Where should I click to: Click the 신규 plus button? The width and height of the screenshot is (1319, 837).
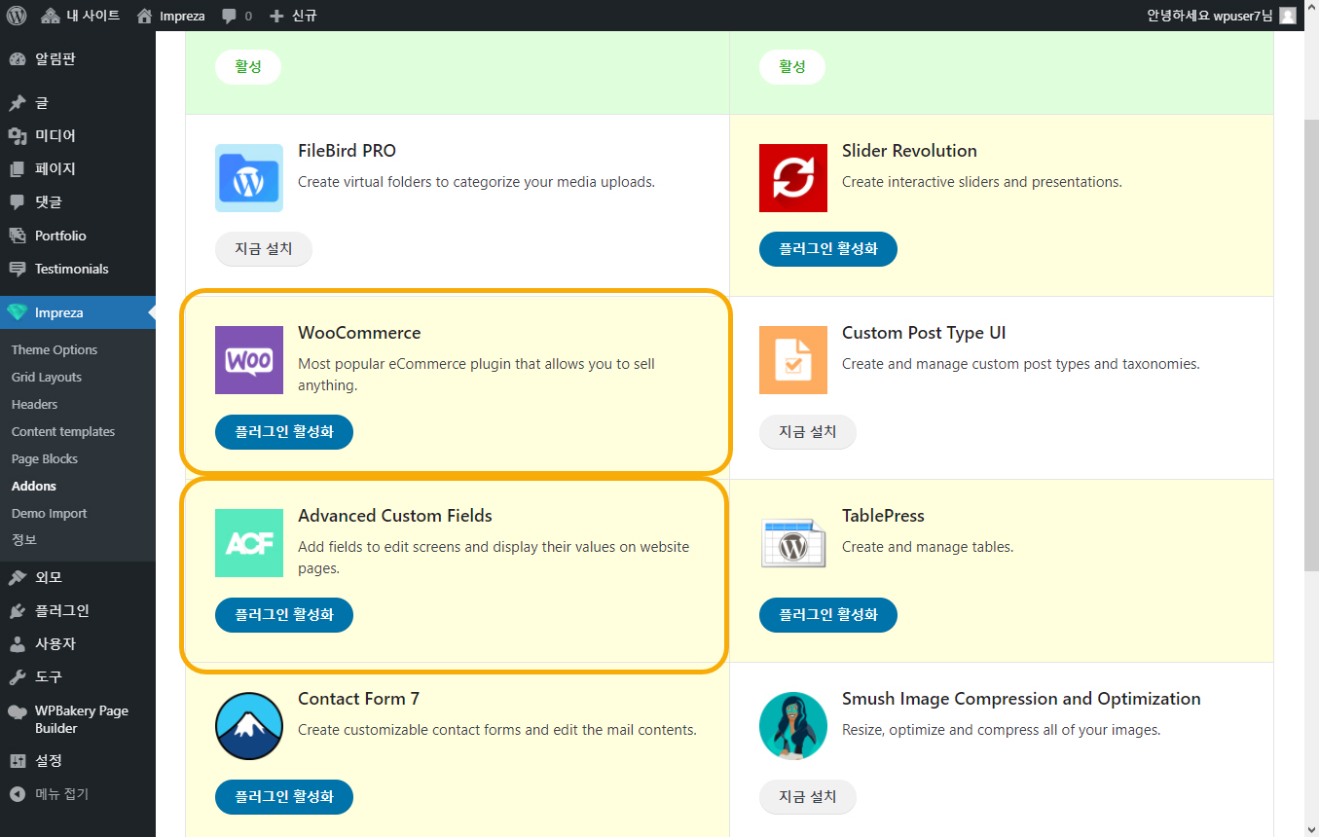[x=293, y=16]
